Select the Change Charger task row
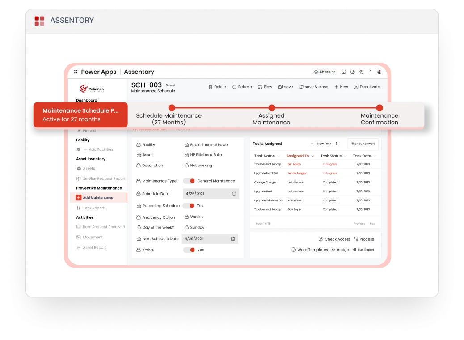 point(316,183)
